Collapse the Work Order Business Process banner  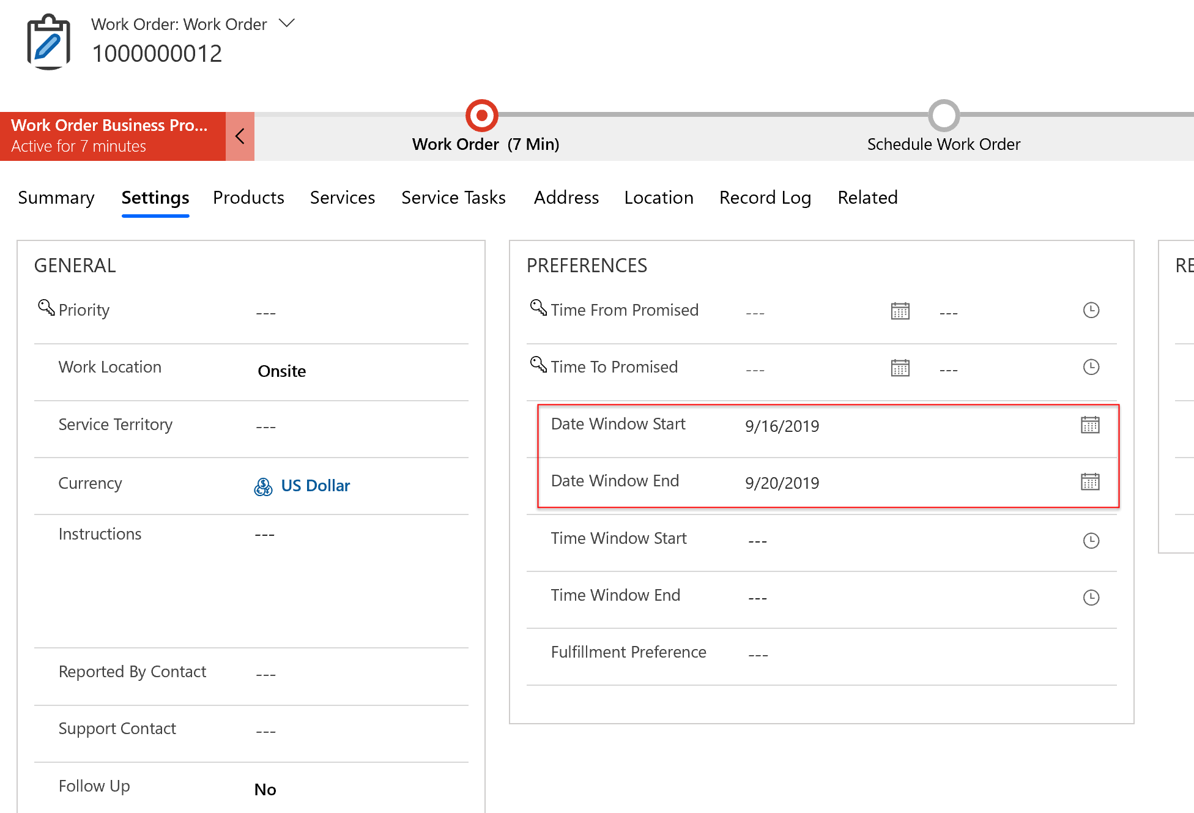[240, 136]
